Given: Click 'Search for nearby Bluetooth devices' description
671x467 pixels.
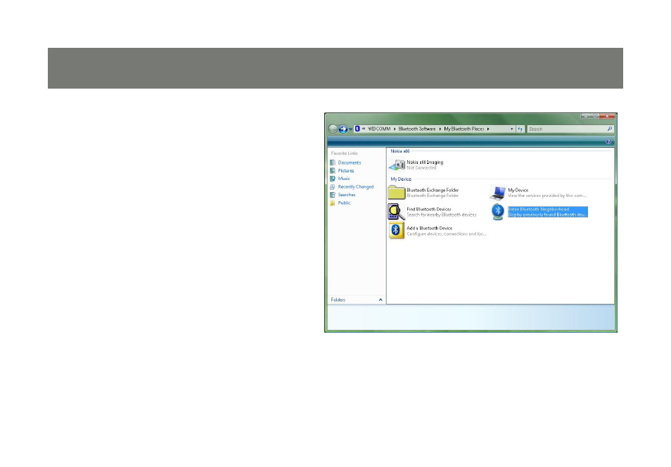Looking at the screenshot, I should 442,215.
